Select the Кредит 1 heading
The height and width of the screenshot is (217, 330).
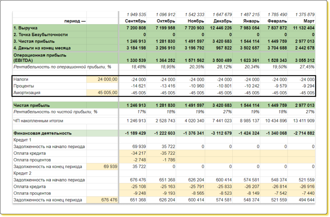[22, 140]
